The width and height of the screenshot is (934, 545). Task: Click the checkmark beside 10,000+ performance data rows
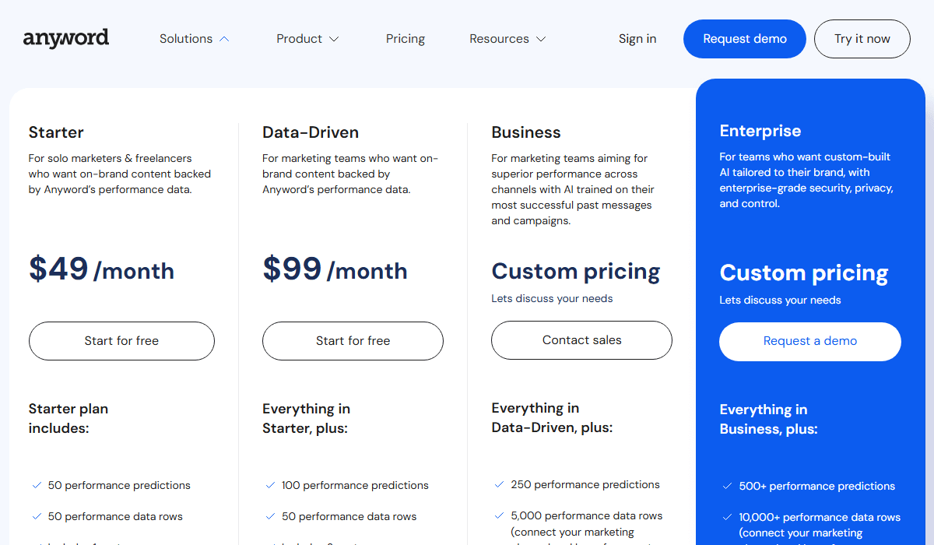click(728, 517)
